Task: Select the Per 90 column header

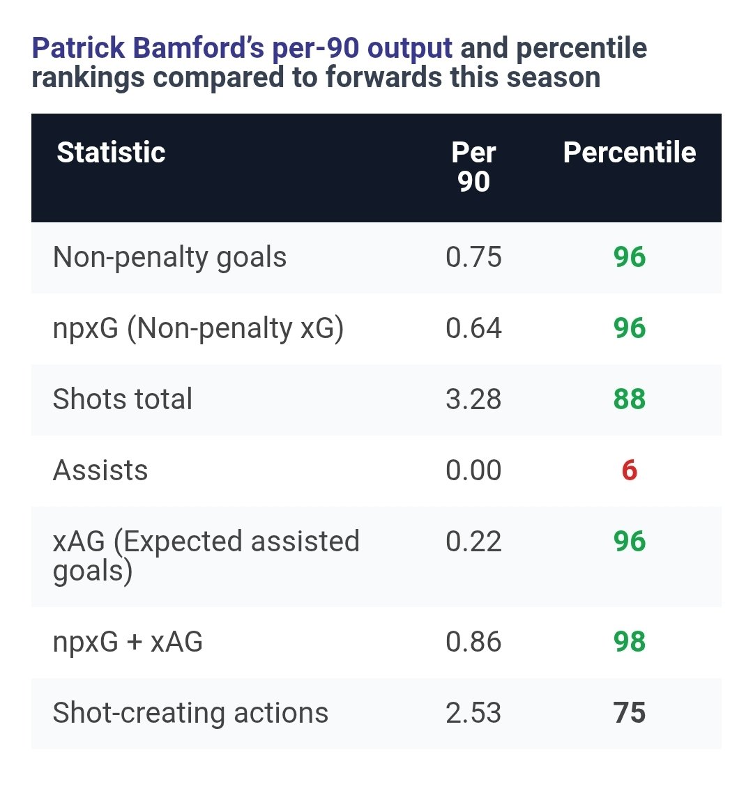Action: pyautogui.click(x=473, y=167)
